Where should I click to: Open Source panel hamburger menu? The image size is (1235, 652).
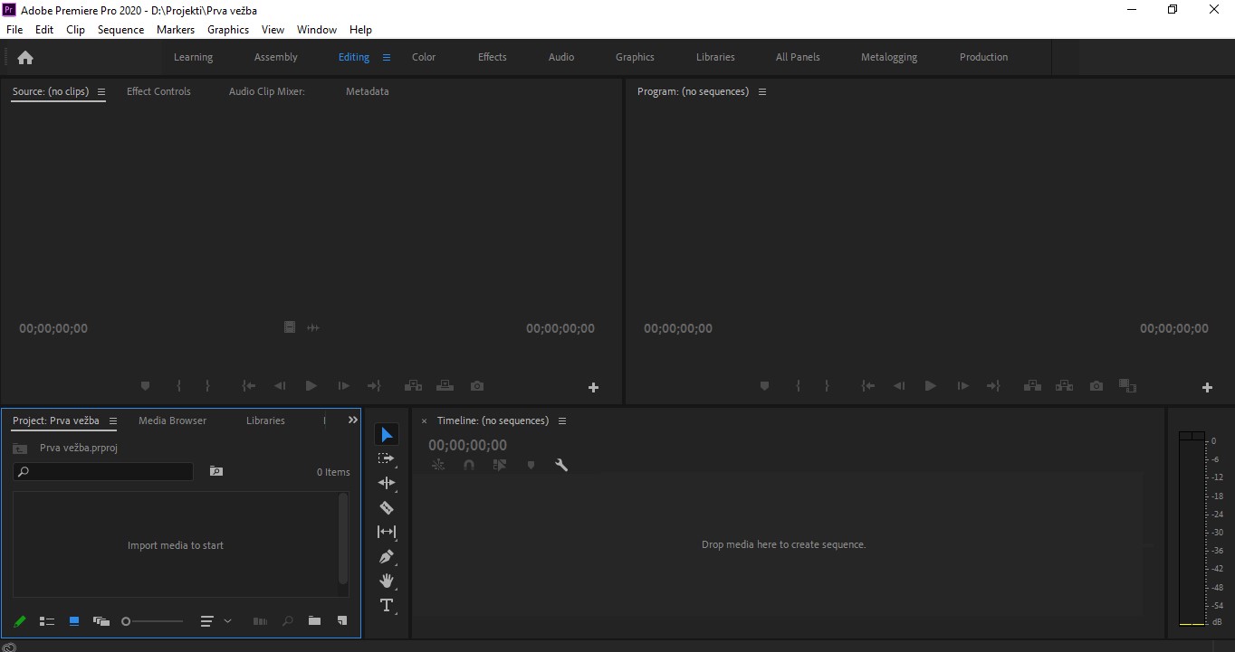[101, 91]
